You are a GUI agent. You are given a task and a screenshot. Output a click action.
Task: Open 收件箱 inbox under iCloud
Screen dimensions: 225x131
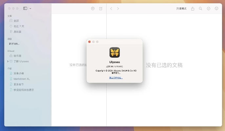click(15, 56)
